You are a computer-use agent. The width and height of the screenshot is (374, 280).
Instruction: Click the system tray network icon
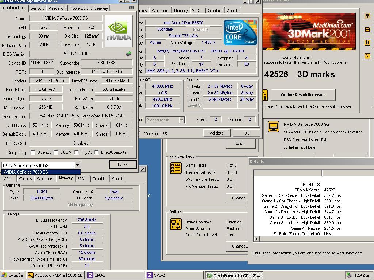[349, 275]
